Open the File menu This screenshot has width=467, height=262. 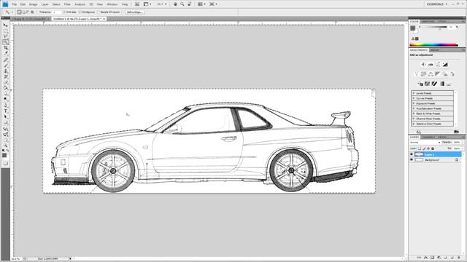point(15,4)
